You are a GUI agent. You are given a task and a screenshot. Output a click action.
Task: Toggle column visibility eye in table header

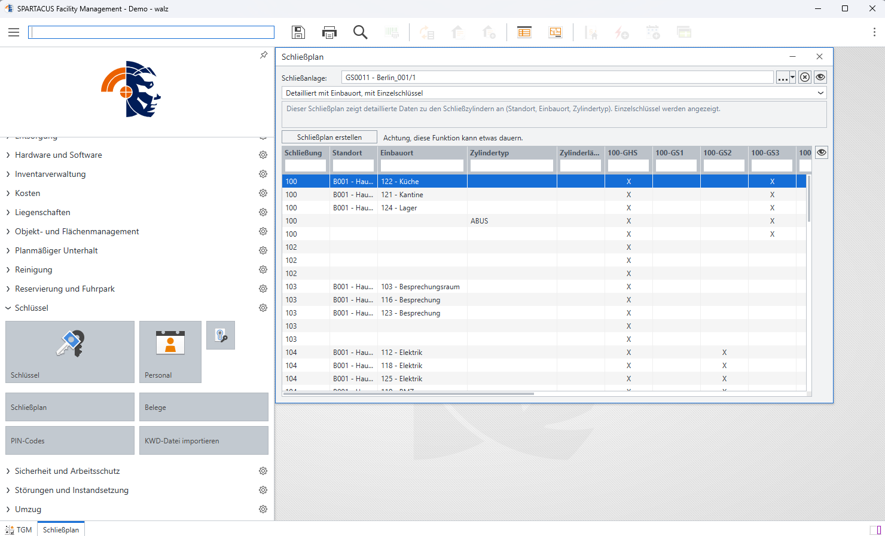click(x=822, y=152)
